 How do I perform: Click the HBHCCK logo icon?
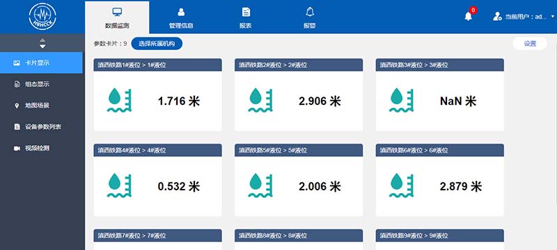point(42,16)
